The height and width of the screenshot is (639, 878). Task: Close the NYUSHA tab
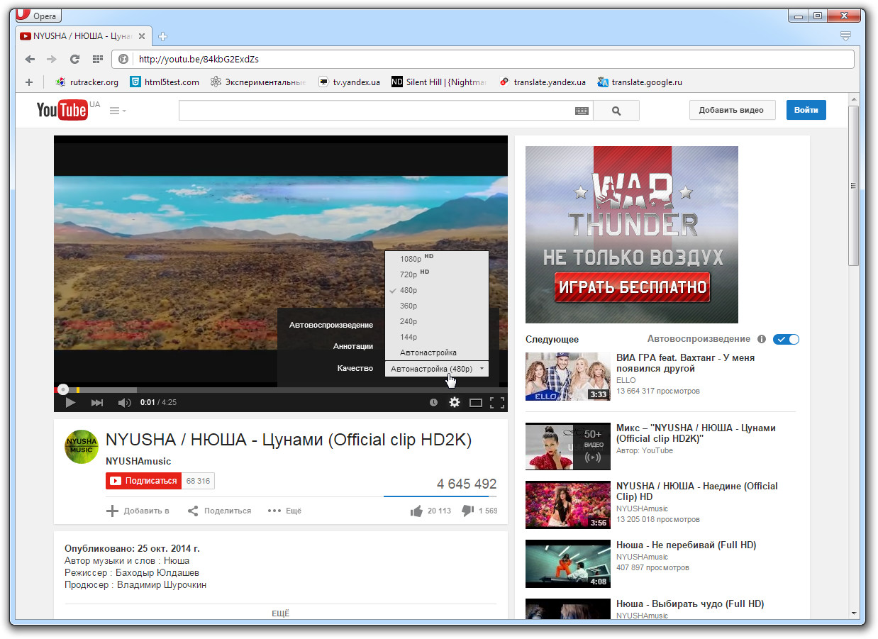(x=142, y=36)
